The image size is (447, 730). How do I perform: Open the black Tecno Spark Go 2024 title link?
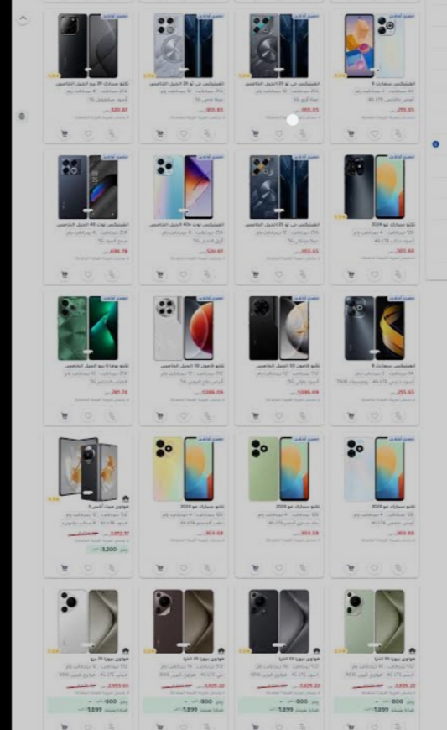394,224
